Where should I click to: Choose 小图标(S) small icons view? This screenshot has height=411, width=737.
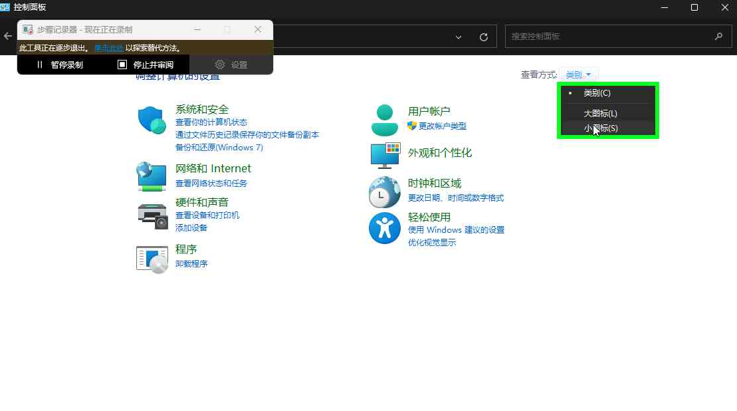point(601,128)
